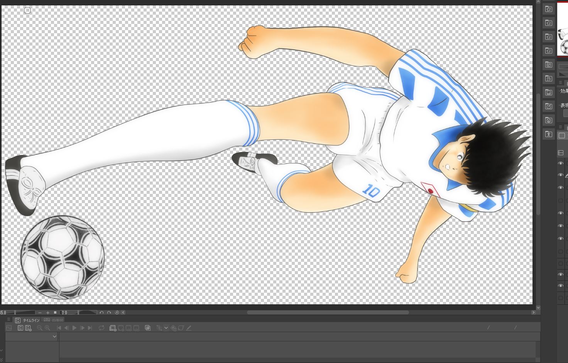Open the timeline selection dropdown
The width and height of the screenshot is (568, 363).
(x=32, y=336)
